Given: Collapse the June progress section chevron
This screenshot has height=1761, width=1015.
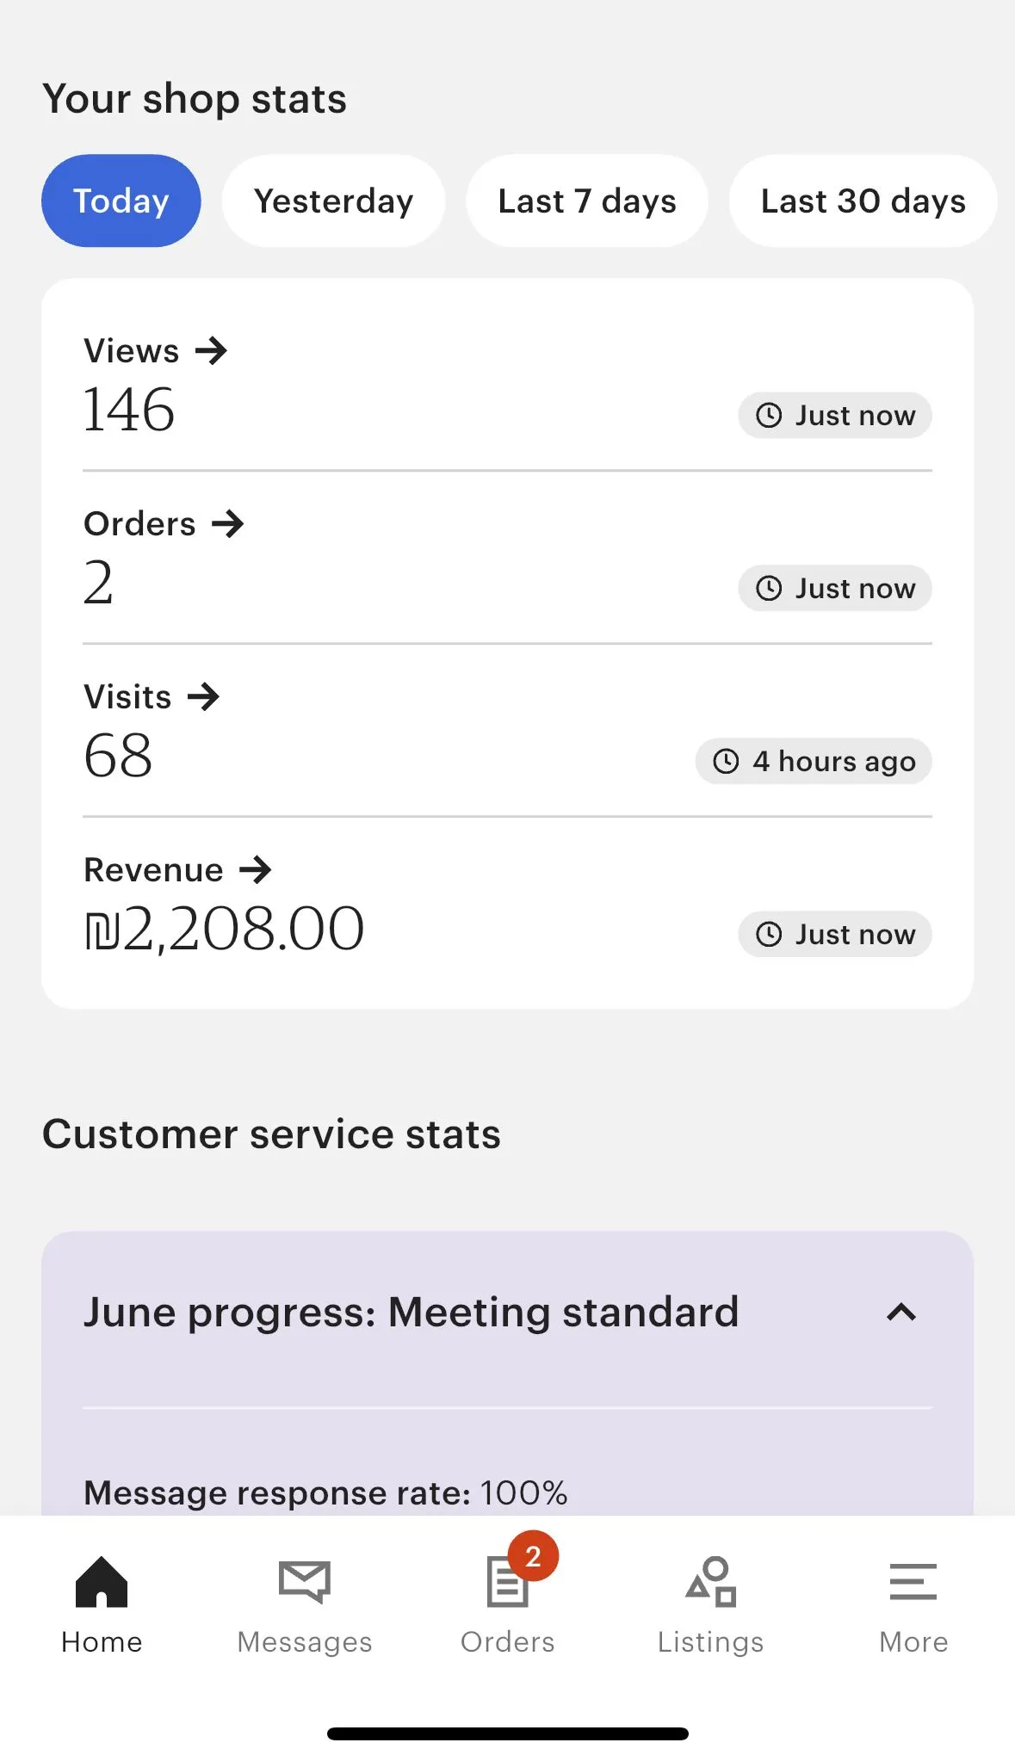Looking at the screenshot, I should click(901, 1313).
